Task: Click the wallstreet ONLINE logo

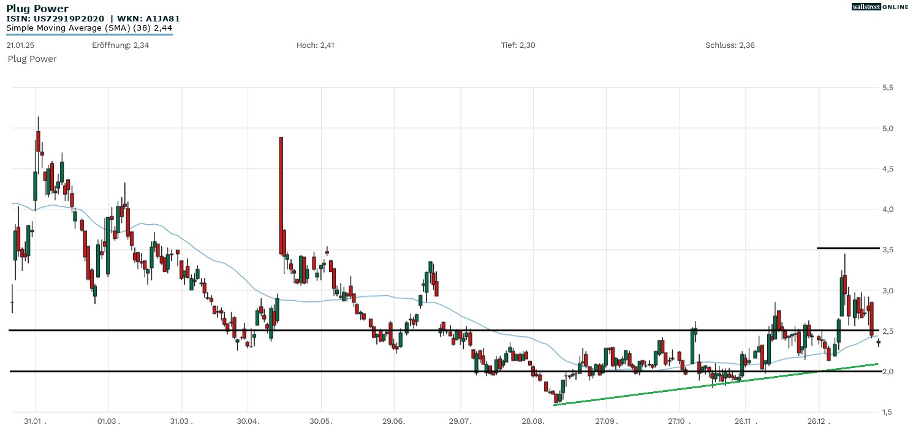Action: [880, 7]
